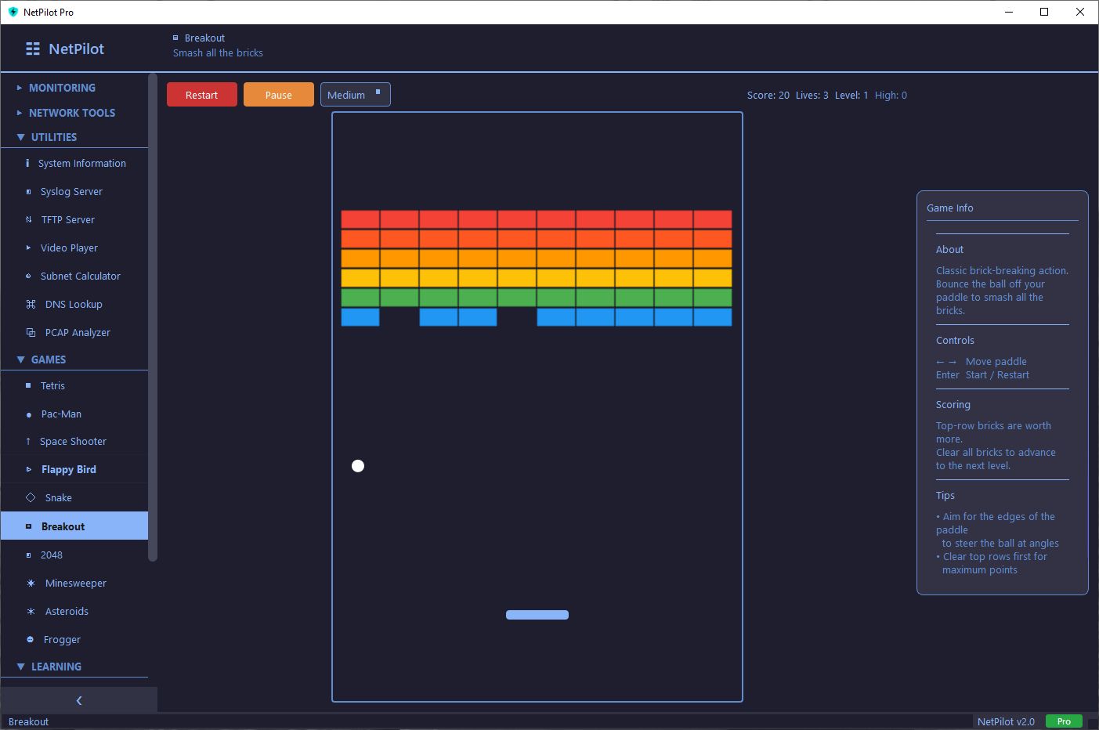This screenshot has width=1099, height=730.
Task: Pause the Breakout game
Action: [278, 95]
